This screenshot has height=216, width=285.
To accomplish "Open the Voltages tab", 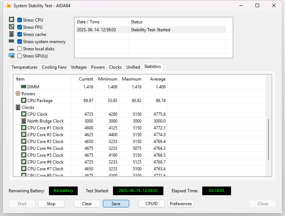I will tap(79, 67).
